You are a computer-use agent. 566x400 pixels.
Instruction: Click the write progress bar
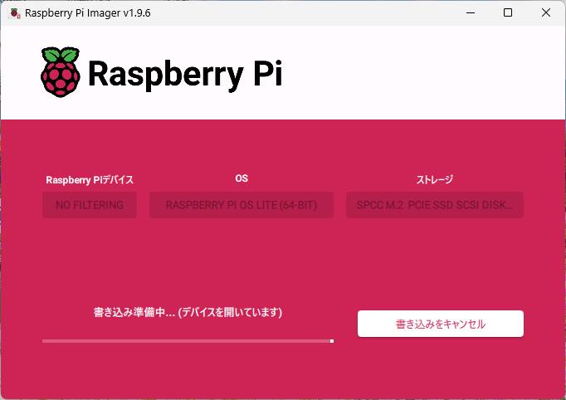tap(187, 340)
